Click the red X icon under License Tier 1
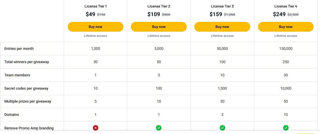 point(95,128)
